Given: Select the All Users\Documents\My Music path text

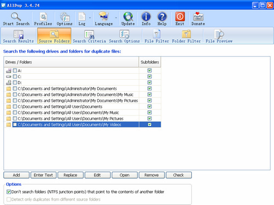Looking at the screenshot, I should tap(68, 113).
